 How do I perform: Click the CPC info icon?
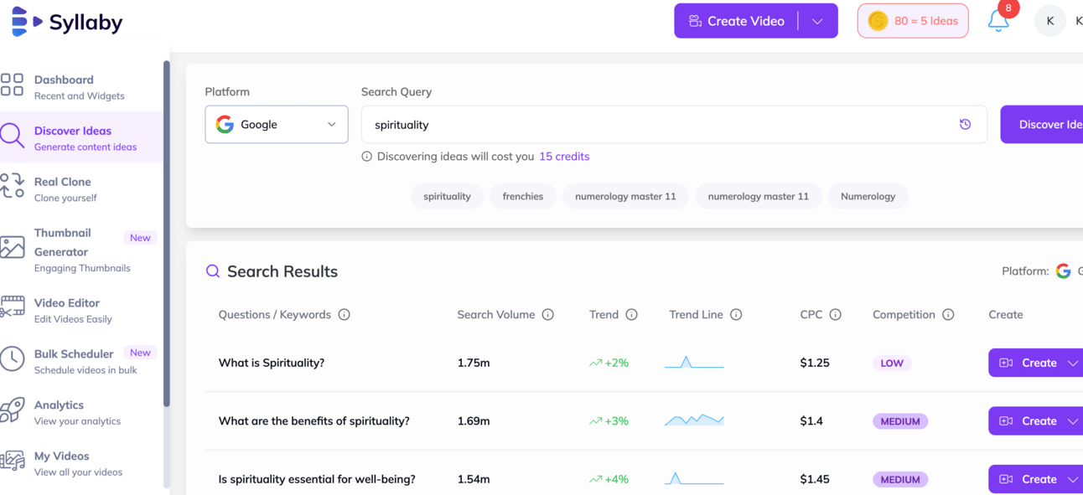tap(835, 315)
